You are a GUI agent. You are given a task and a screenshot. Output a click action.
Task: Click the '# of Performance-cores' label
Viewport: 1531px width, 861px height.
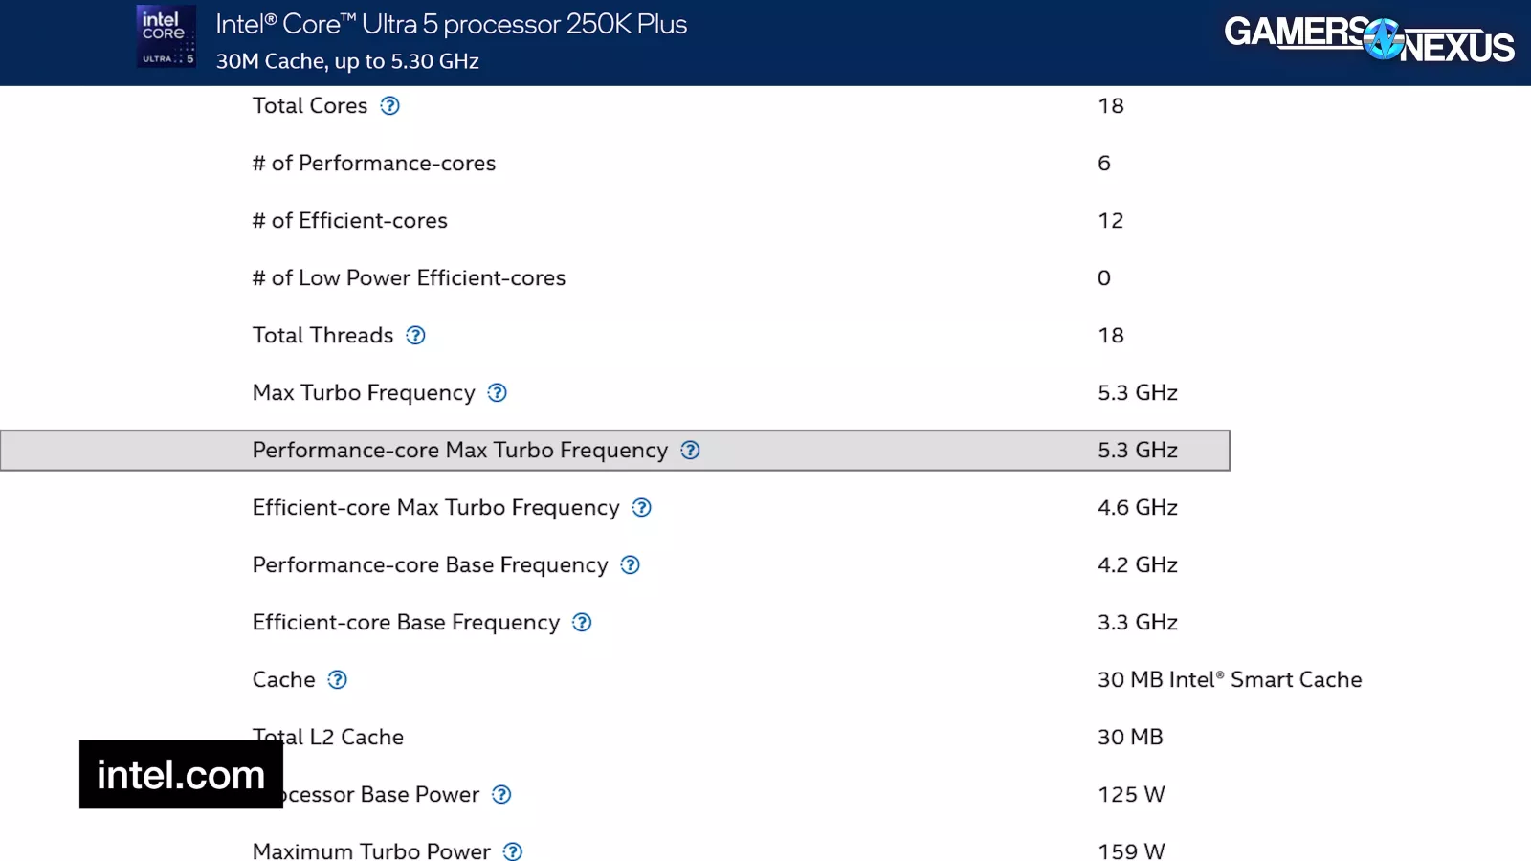[374, 164]
